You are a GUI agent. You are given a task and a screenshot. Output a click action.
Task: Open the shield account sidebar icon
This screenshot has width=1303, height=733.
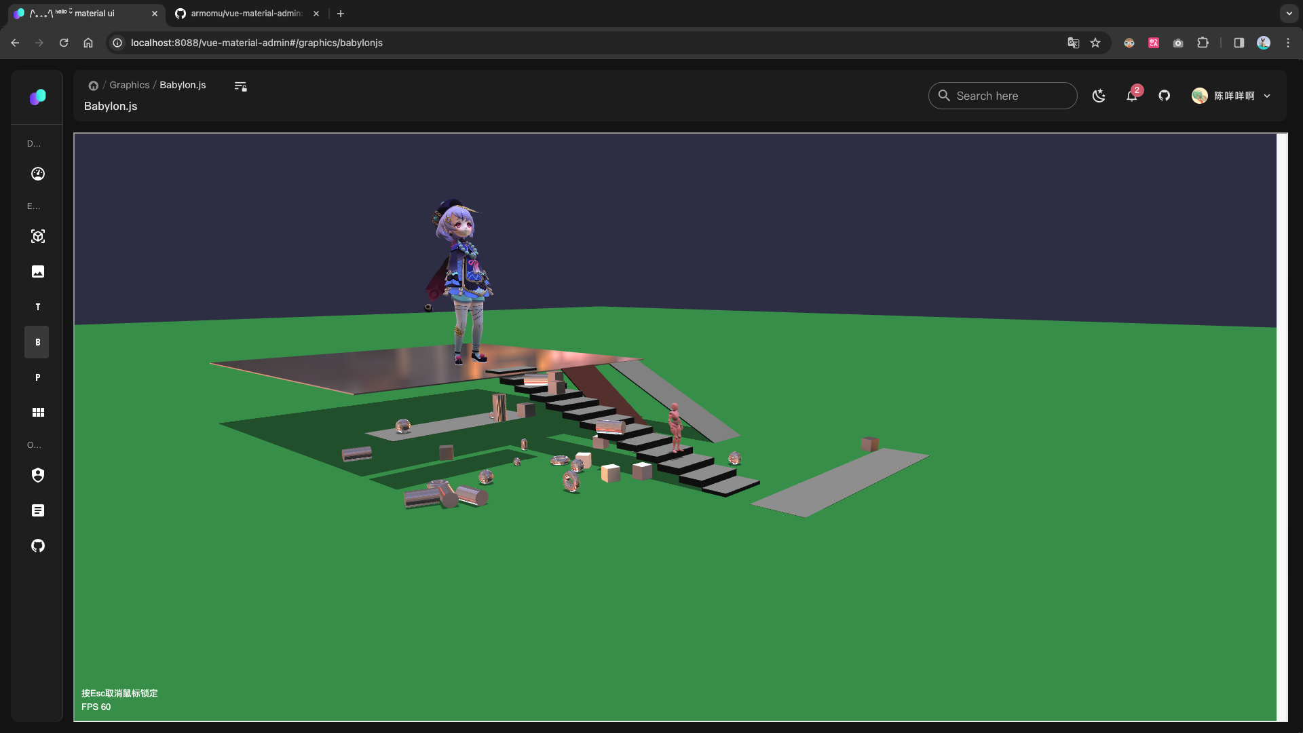coord(38,475)
